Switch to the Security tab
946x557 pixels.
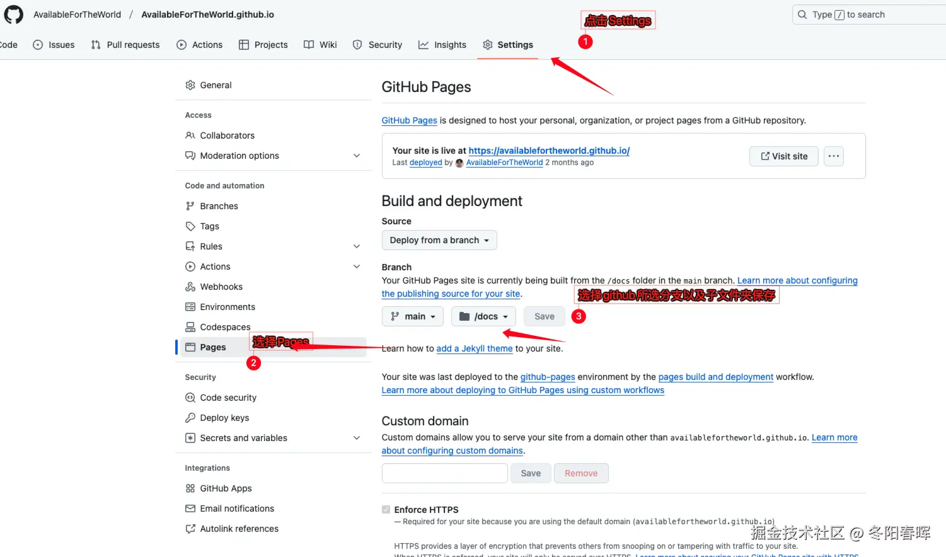(378, 45)
